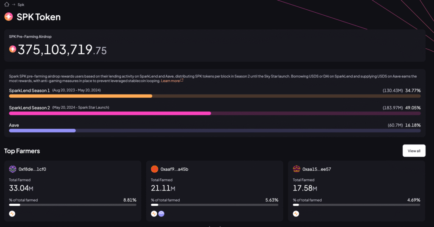Click the 34.77% value
The image size is (434, 227).
tap(413, 90)
